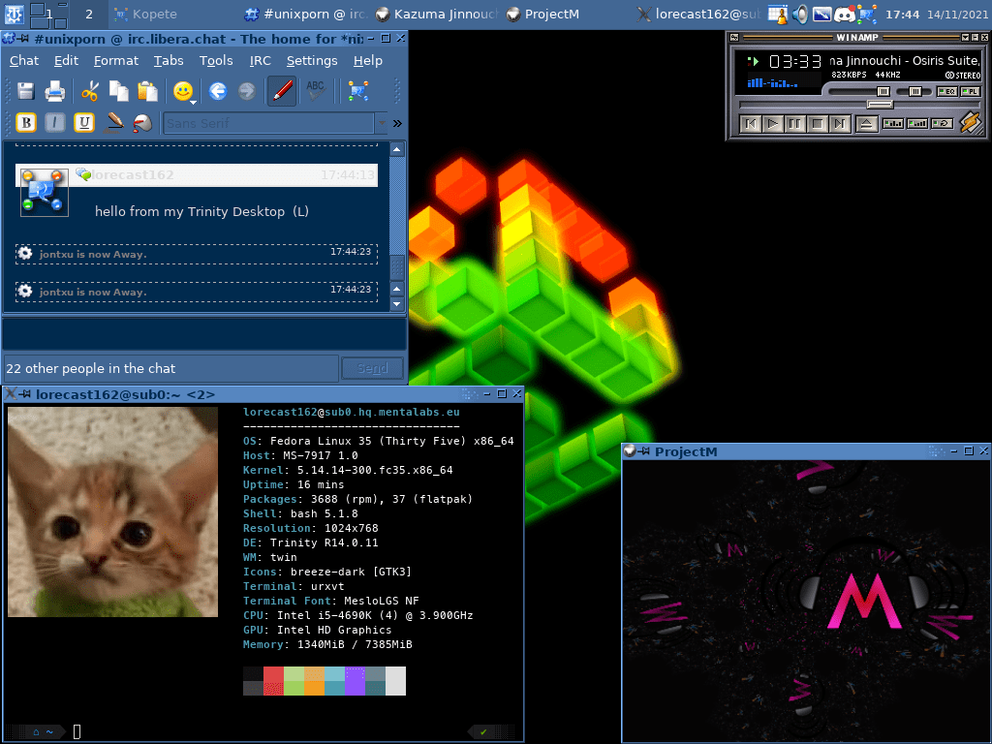Open the Tools menu in Konversation
Viewport: 992px width, 744px height.
[216, 60]
